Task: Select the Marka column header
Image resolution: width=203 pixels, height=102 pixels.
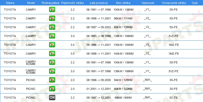Action: 10,3
